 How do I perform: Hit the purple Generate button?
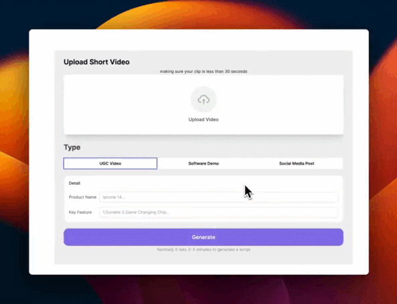204,237
